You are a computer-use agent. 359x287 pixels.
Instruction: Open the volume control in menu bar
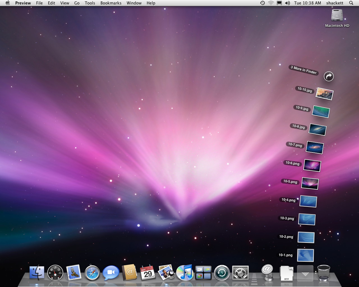(x=287, y=3)
